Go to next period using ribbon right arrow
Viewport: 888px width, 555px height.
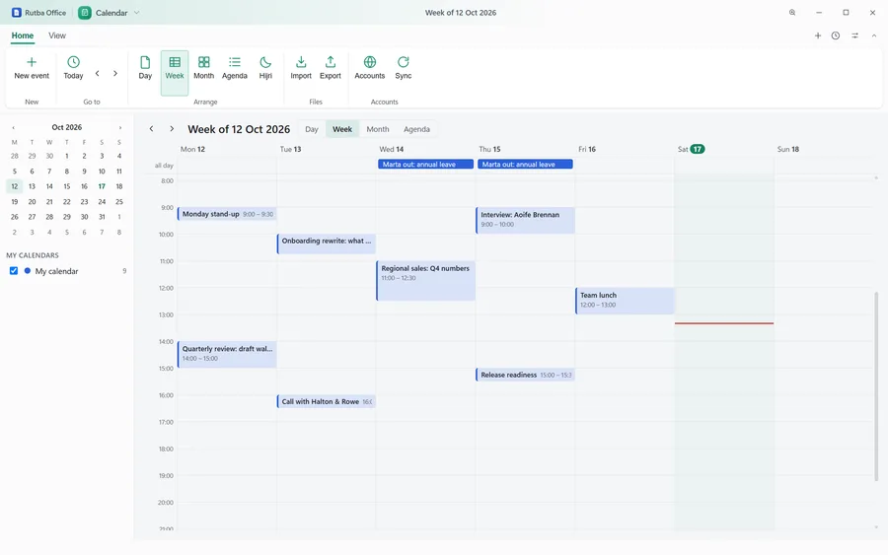click(115, 73)
